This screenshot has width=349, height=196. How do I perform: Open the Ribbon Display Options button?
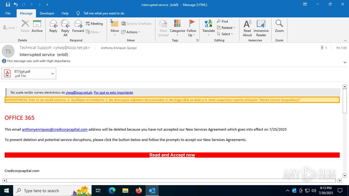(305, 4)
